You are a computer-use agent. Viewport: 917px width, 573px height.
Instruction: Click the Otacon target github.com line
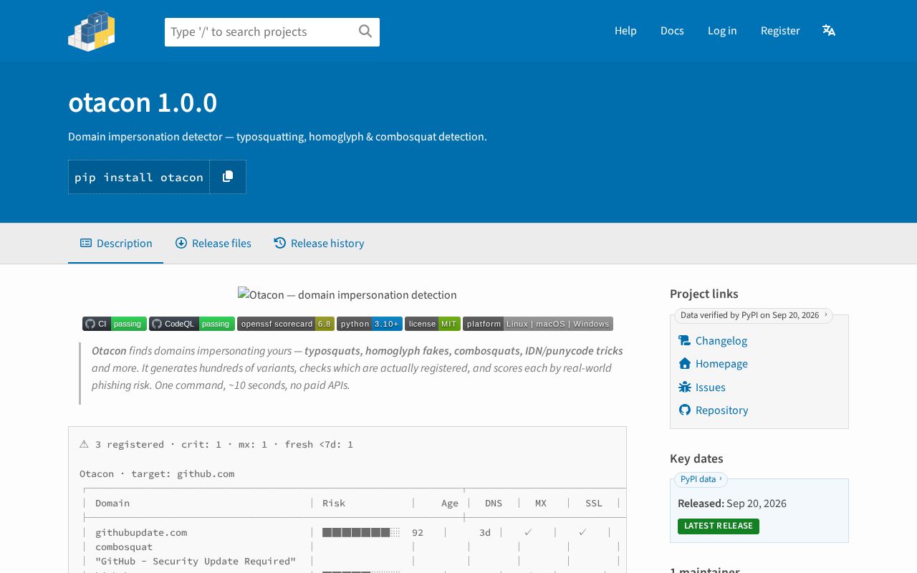click(157, 474)
